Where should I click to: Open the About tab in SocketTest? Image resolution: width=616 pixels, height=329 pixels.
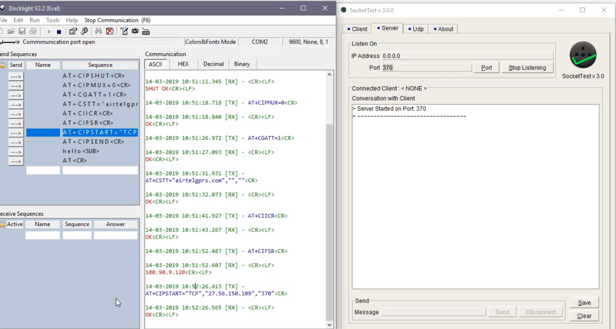443,29
